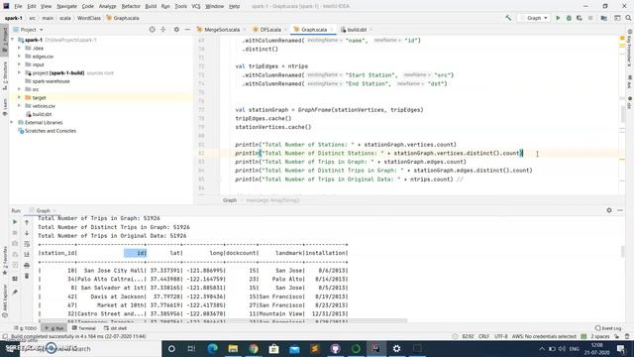Toggle soft-wrap in Run console
This screenshot has height=357, width=634.
pyautogui.click(x=27, y=244)
